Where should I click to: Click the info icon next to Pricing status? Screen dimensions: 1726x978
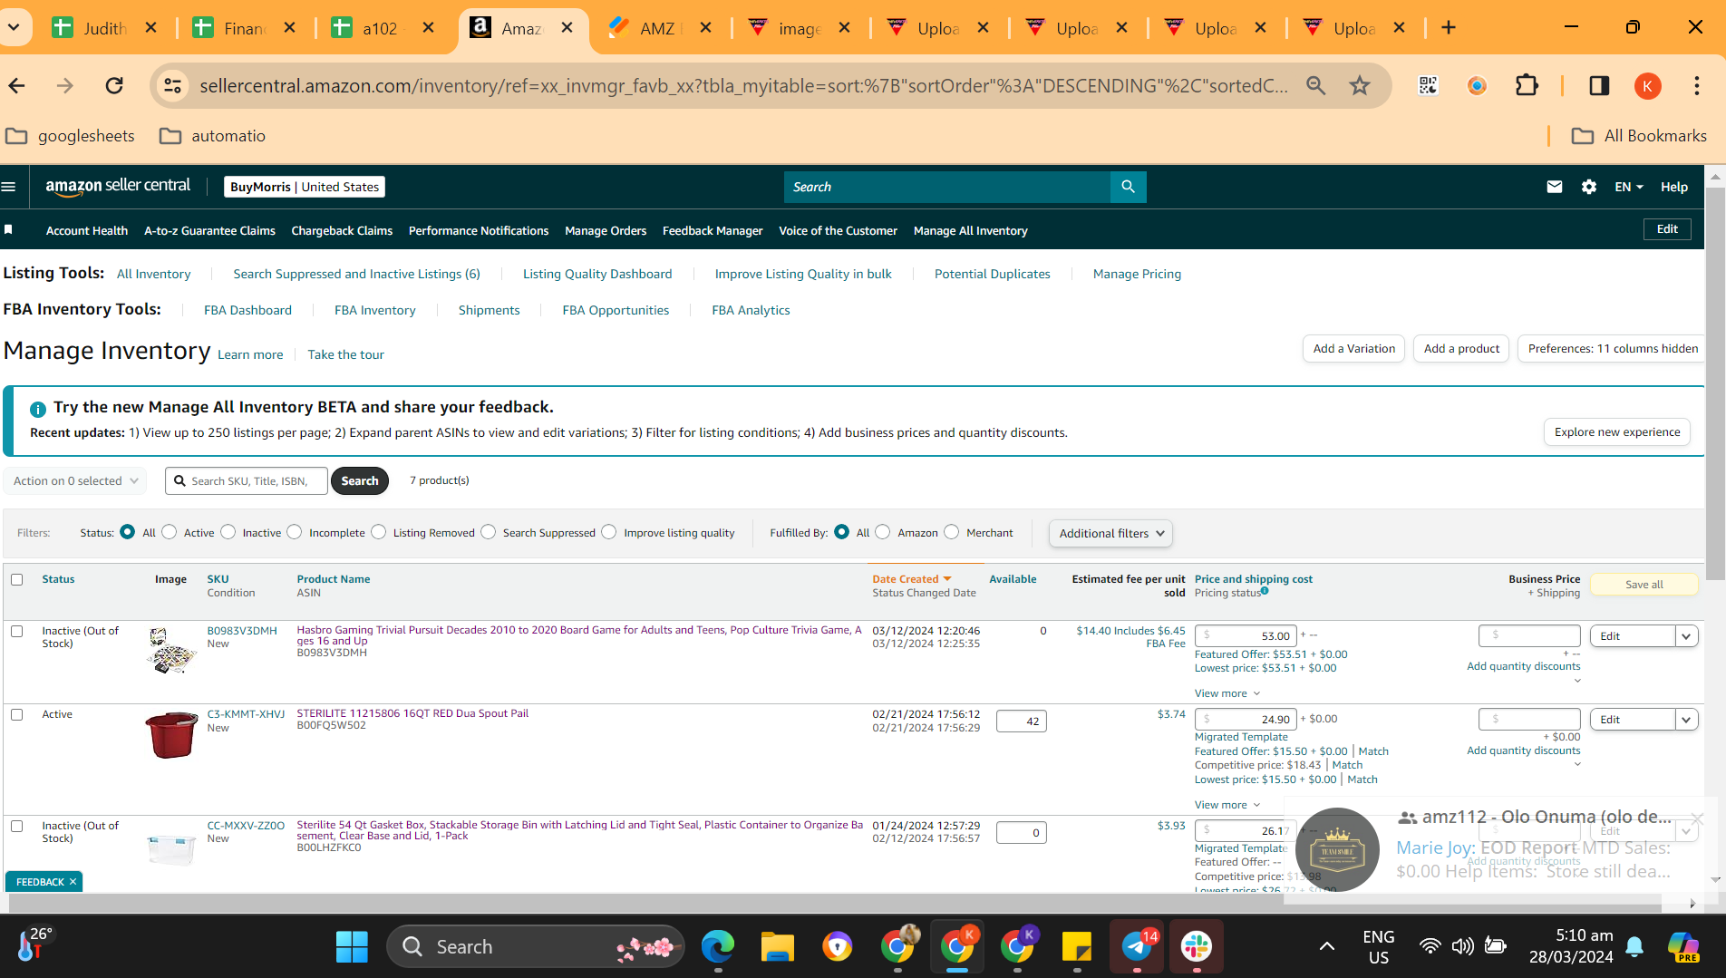click(x=1265, y=591)
